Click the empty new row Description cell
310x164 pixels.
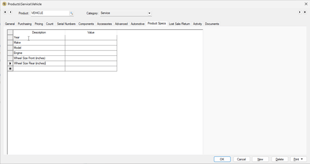39,68
